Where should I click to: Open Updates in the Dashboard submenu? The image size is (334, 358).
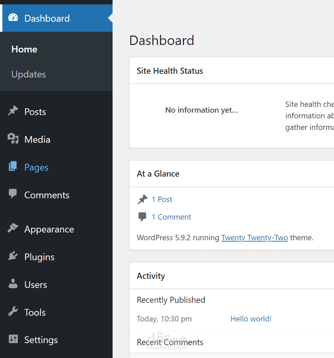click(x=29, y=74)
